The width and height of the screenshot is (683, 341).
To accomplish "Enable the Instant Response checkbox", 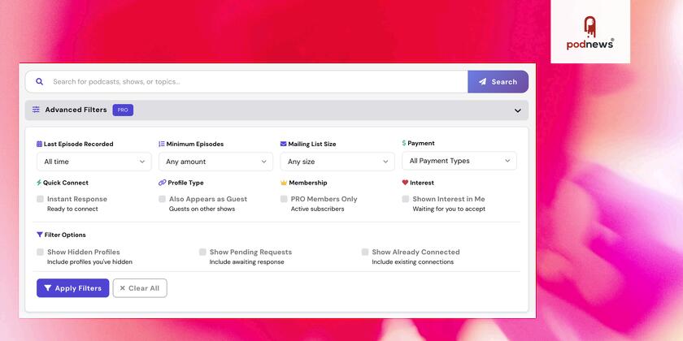I will pos(40,199).
